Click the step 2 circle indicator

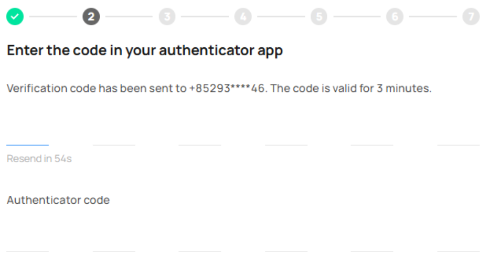click(91, 17)
